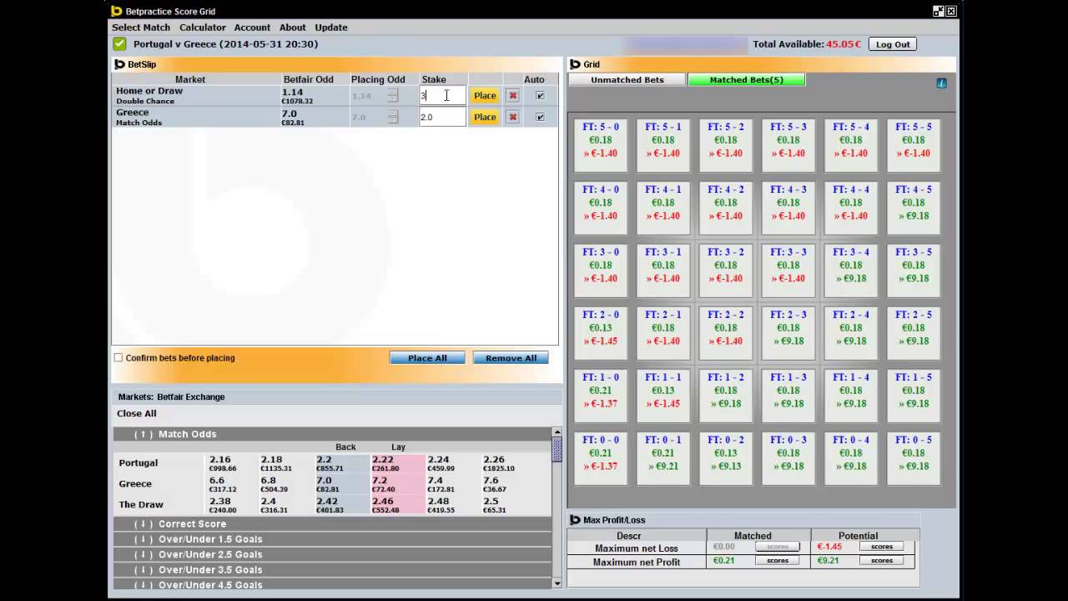The width and height of the screenshot is (1068, 601).
Task: Select The Draw back odds 2.42
Action: click(x=342, y=505)
